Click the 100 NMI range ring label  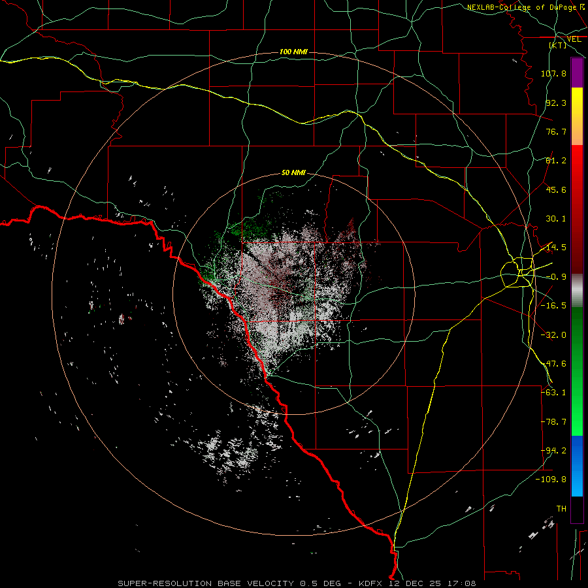tap(293, 52)
